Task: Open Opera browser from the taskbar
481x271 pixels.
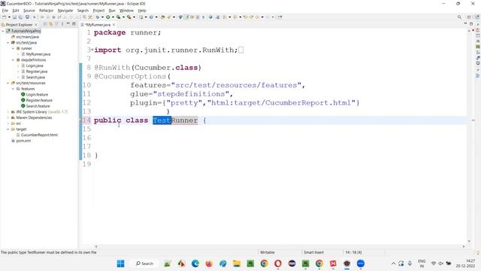Action: [x=278, y=263]
